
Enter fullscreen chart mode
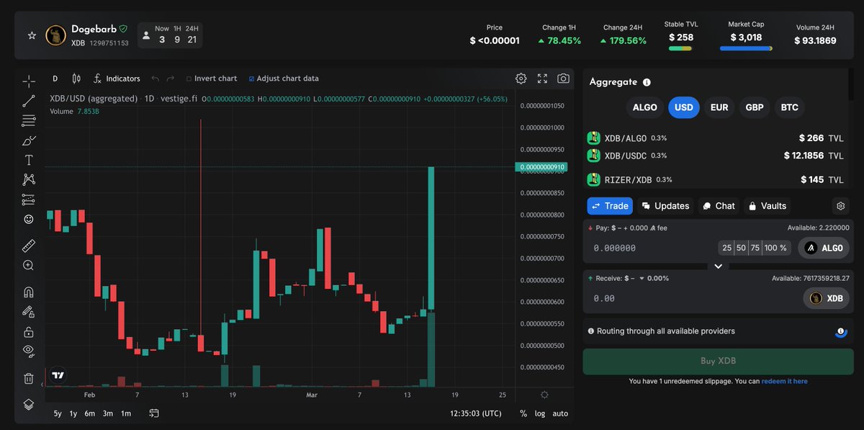(x=542, y=79)
